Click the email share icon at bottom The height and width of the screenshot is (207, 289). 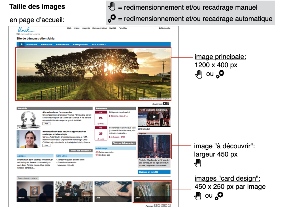[166, 205]
